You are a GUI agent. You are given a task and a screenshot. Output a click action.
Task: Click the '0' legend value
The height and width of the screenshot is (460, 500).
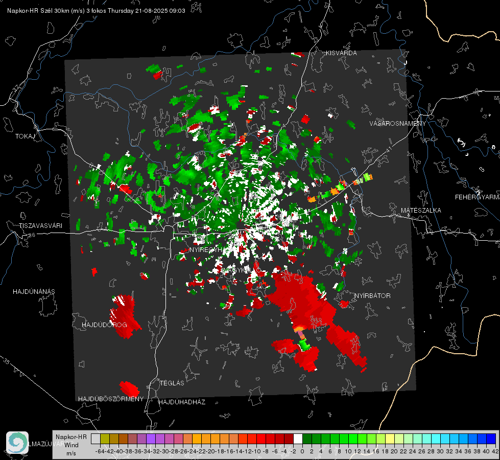302,451
